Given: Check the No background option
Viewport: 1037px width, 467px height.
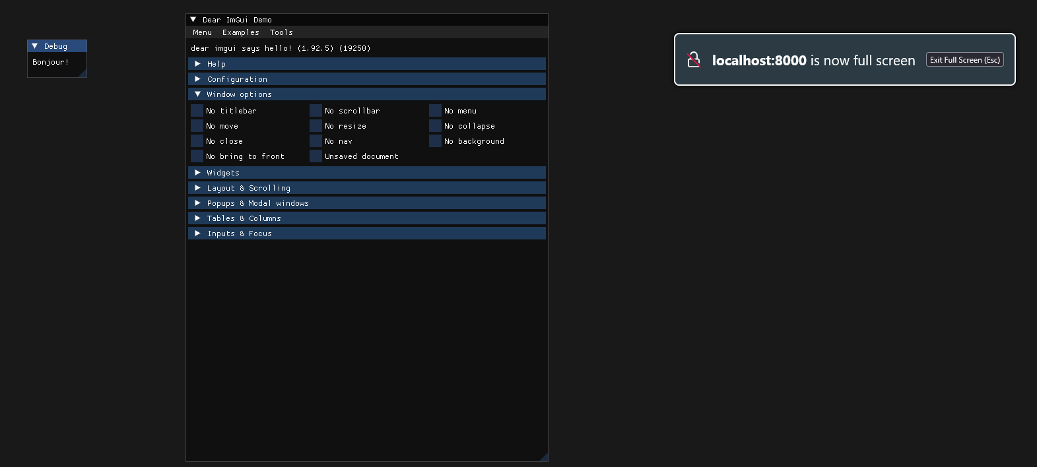Looking at the screenshot, I should tap(436, 141).
